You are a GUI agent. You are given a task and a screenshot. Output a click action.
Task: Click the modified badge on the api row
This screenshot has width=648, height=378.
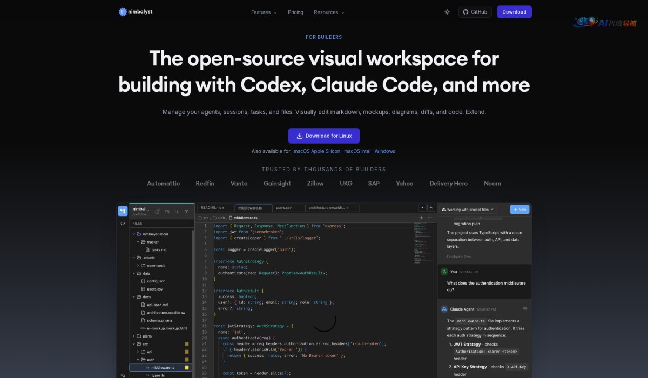point(187,352)
